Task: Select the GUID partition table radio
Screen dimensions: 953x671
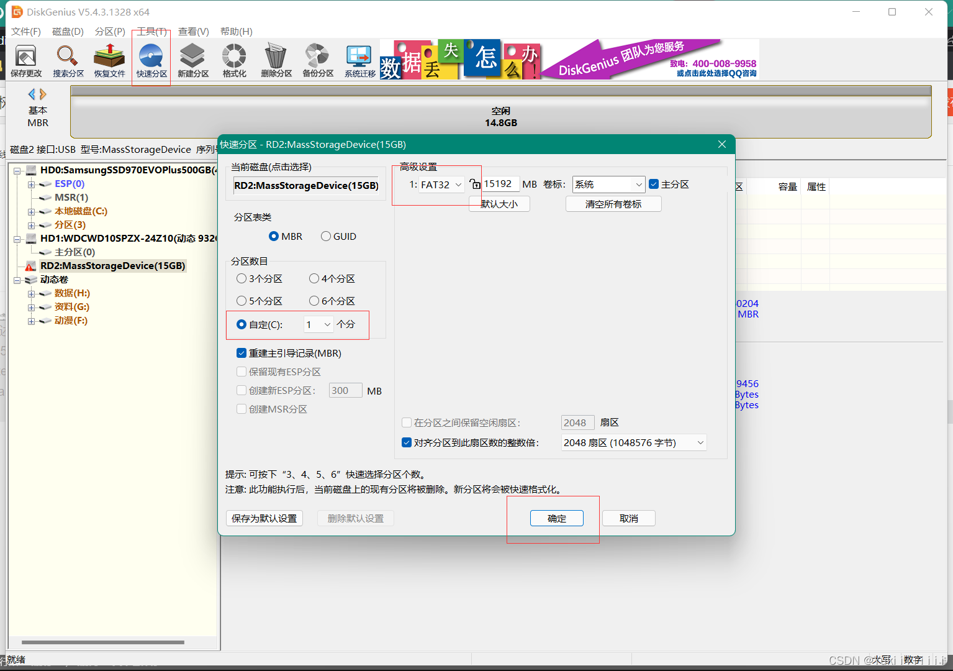Action: click(x=326, y=237)
